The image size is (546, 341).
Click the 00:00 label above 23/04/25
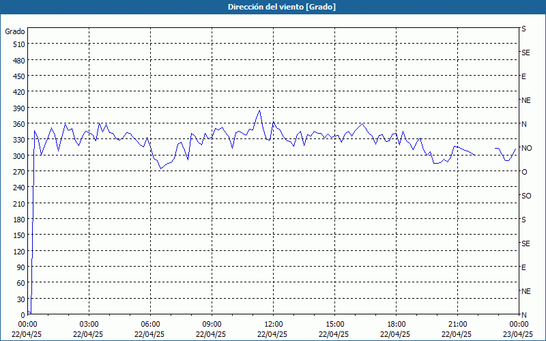tap(519, 325)
